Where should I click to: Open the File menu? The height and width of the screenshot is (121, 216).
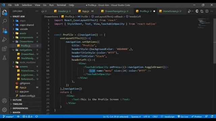pos(10,5)
